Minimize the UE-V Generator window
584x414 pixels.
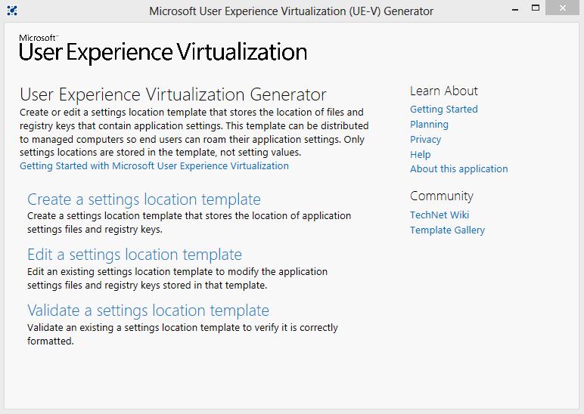pos(514,9)
